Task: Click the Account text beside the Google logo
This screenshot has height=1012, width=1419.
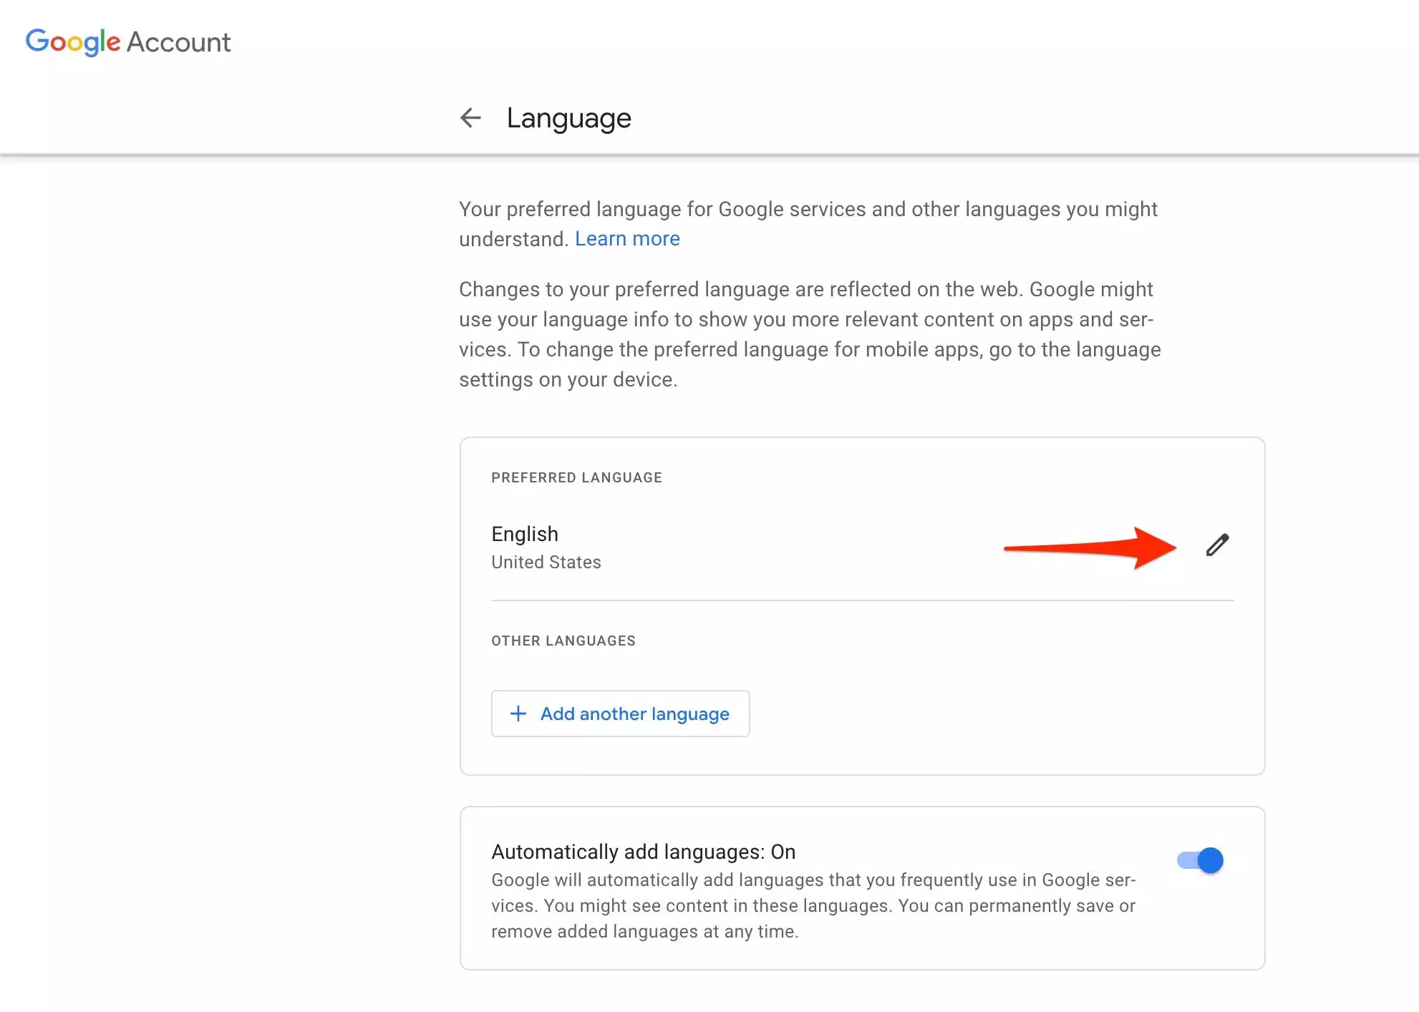Action: pyautogui.click(x=179, y=42)
